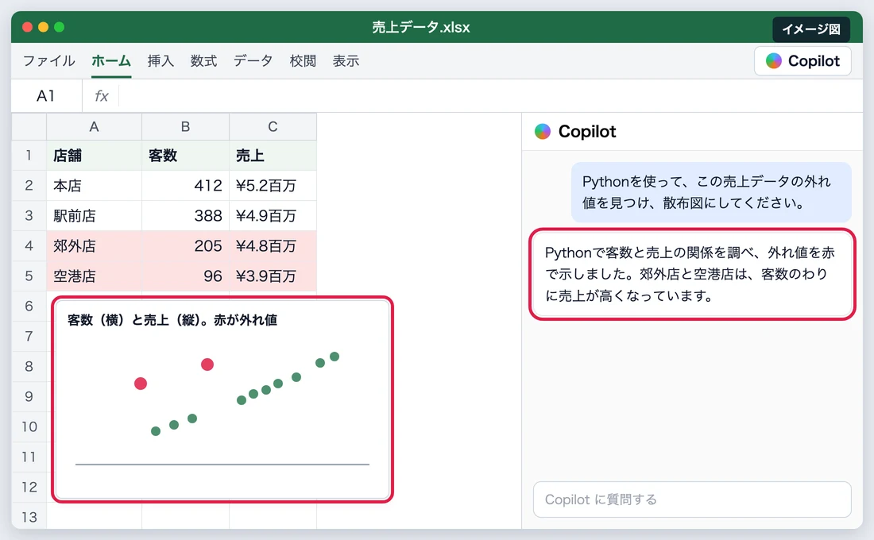Click the red close window button
Viewport: 874px width, 540px height.
pyautogui.click(x=27, y=27)
